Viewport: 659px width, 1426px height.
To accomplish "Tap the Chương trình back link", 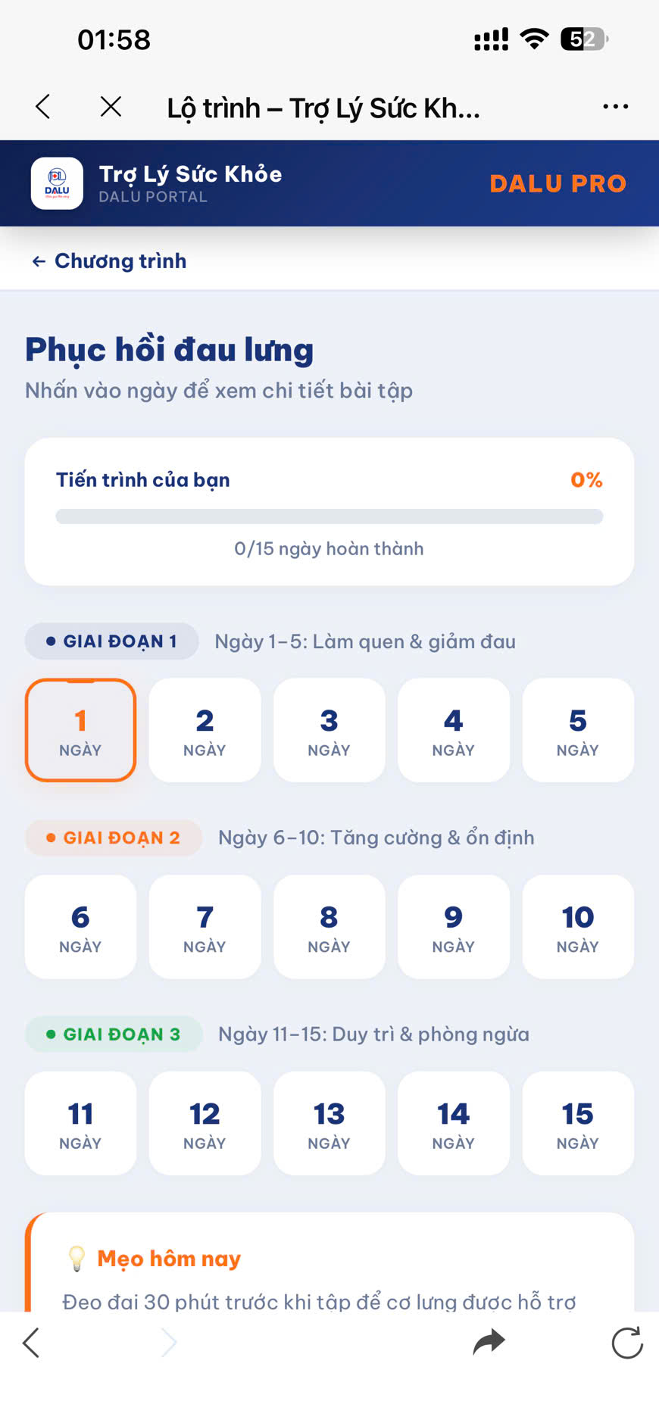I will click(x=108, y=261).
